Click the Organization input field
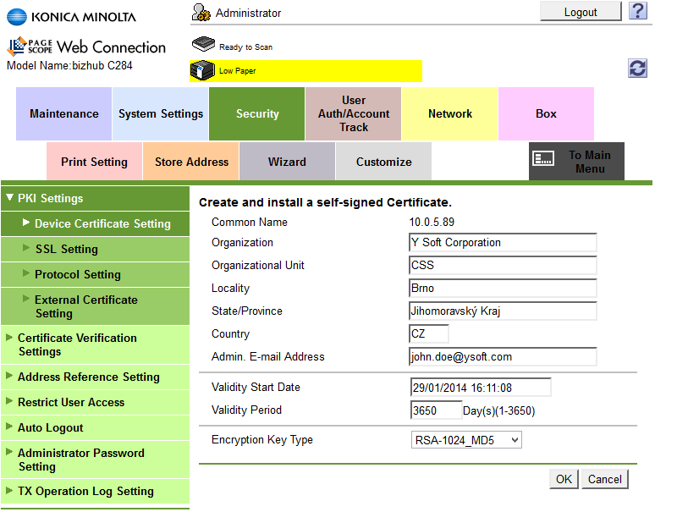The width and height of the screenshot is (677, 523). pyautogui.click(x=503, y=242)
